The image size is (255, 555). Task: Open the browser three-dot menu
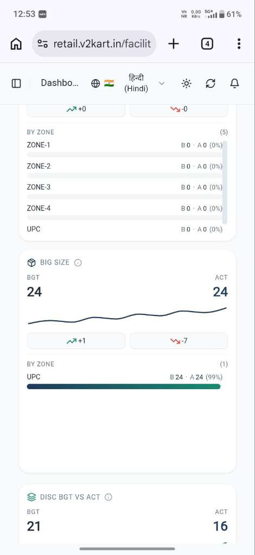(x=239, y=44)
